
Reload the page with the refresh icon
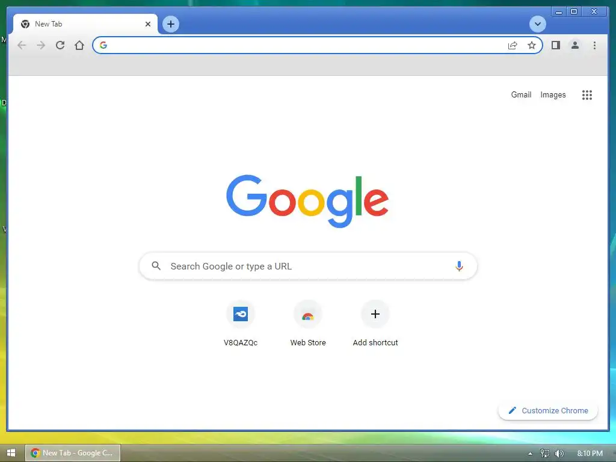(60, 45)
